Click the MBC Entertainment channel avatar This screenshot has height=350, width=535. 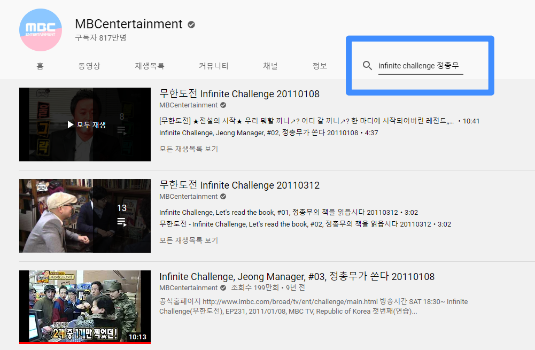(x=41, y=30)
